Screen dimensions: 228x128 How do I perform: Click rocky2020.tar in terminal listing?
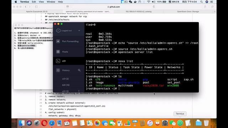[153, 85]
